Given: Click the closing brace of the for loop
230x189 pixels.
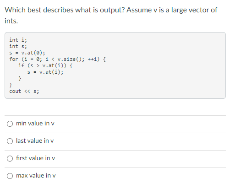Looking at the screenshot, I should (11, 85).
